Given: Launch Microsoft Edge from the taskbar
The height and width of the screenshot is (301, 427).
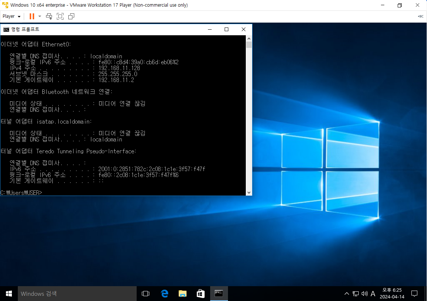Looking at the screenshot, I should (164, 294).
